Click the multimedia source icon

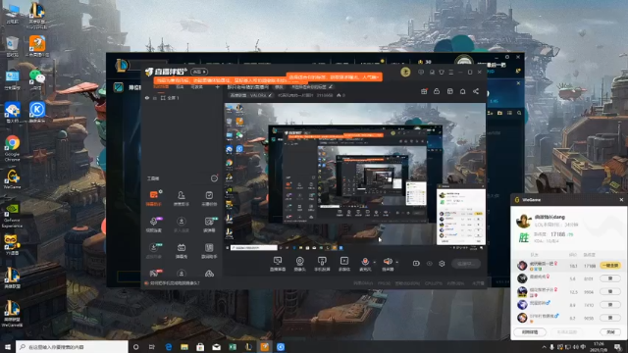pos(344,264)
